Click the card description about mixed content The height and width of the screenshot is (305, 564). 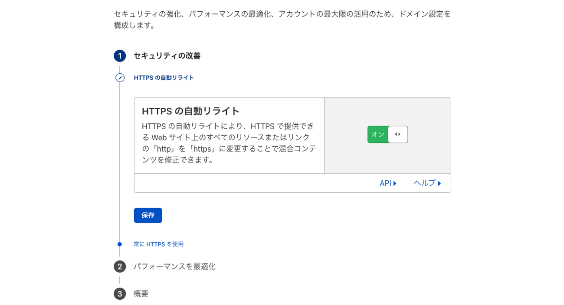[229, 143]
